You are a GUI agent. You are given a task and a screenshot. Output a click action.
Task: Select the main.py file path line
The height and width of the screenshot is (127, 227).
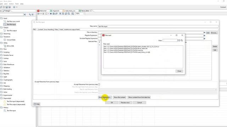123,50
